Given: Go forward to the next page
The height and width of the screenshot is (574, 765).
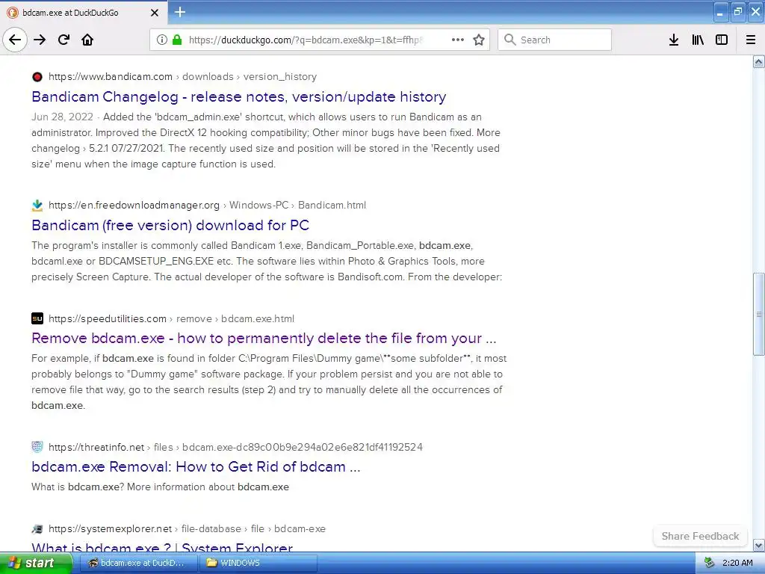Looking at the screenshot, I should [40, 40].
